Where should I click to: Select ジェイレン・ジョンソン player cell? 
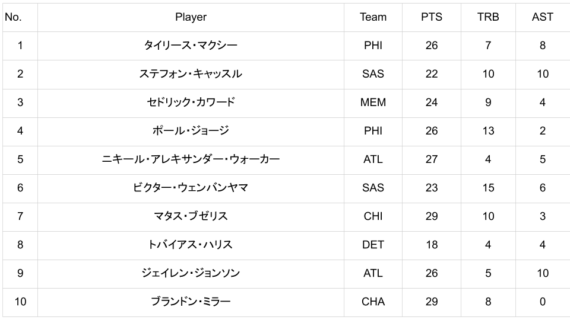click(x=191, y=273)
